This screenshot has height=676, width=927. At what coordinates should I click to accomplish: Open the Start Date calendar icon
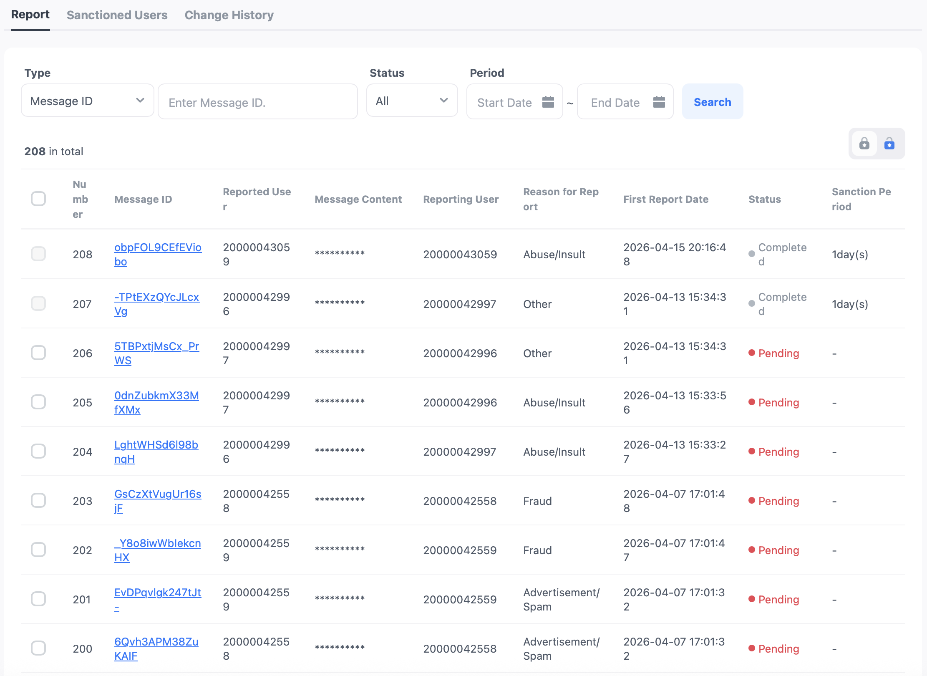548,102
